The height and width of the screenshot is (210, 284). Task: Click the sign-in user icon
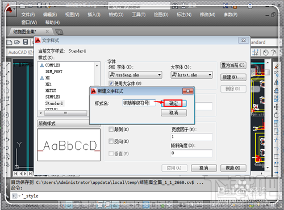183,6
